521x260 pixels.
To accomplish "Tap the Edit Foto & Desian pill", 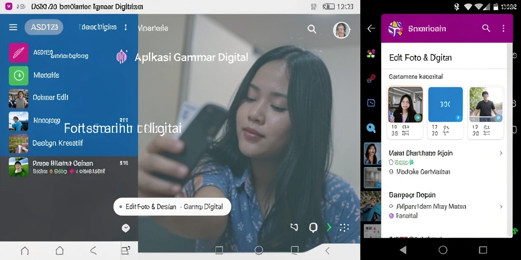I will click(172, 207).
